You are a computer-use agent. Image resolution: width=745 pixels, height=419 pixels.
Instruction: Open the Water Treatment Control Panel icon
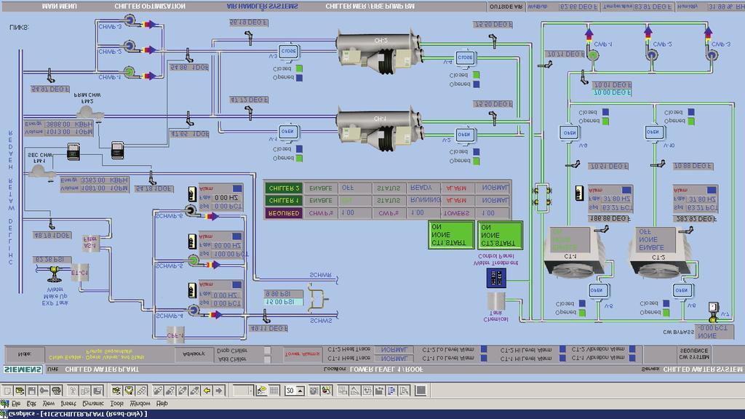pos(496,278)
